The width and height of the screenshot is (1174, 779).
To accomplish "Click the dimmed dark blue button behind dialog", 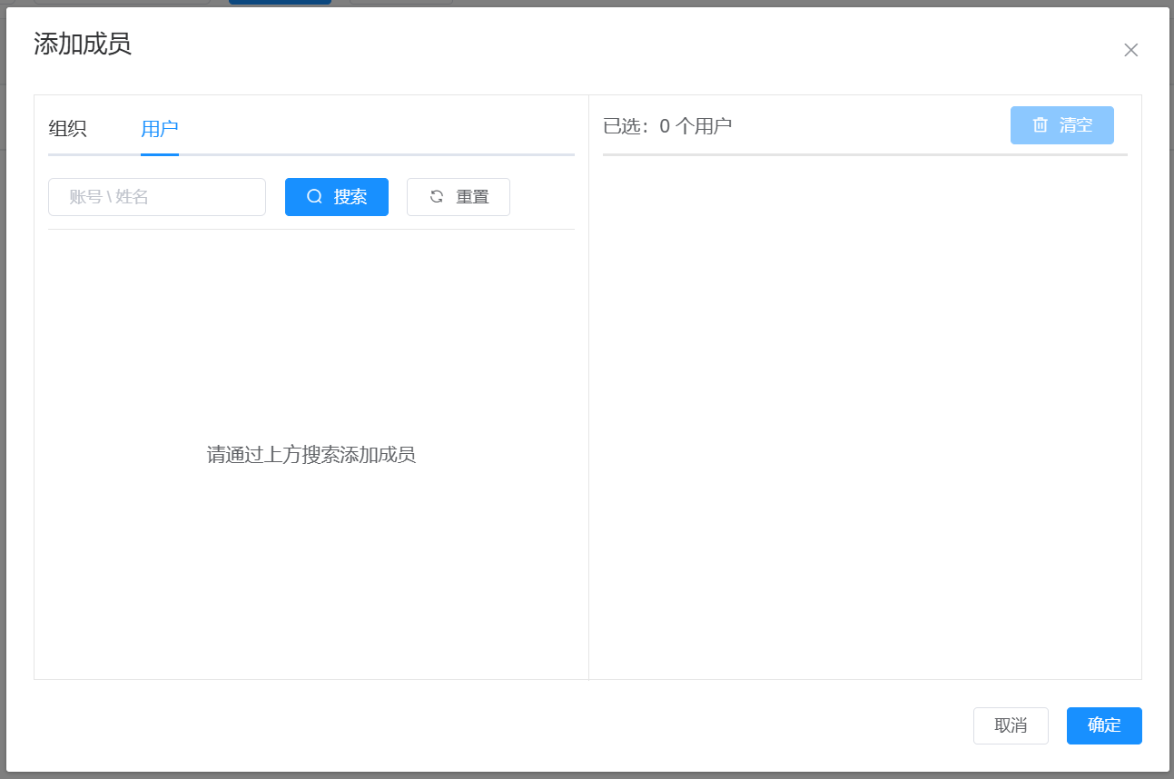I will coord(280,3).
